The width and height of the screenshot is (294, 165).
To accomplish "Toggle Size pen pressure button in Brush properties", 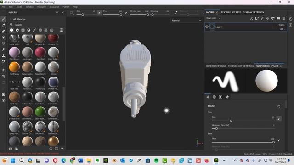I will (x=279, y=119).
